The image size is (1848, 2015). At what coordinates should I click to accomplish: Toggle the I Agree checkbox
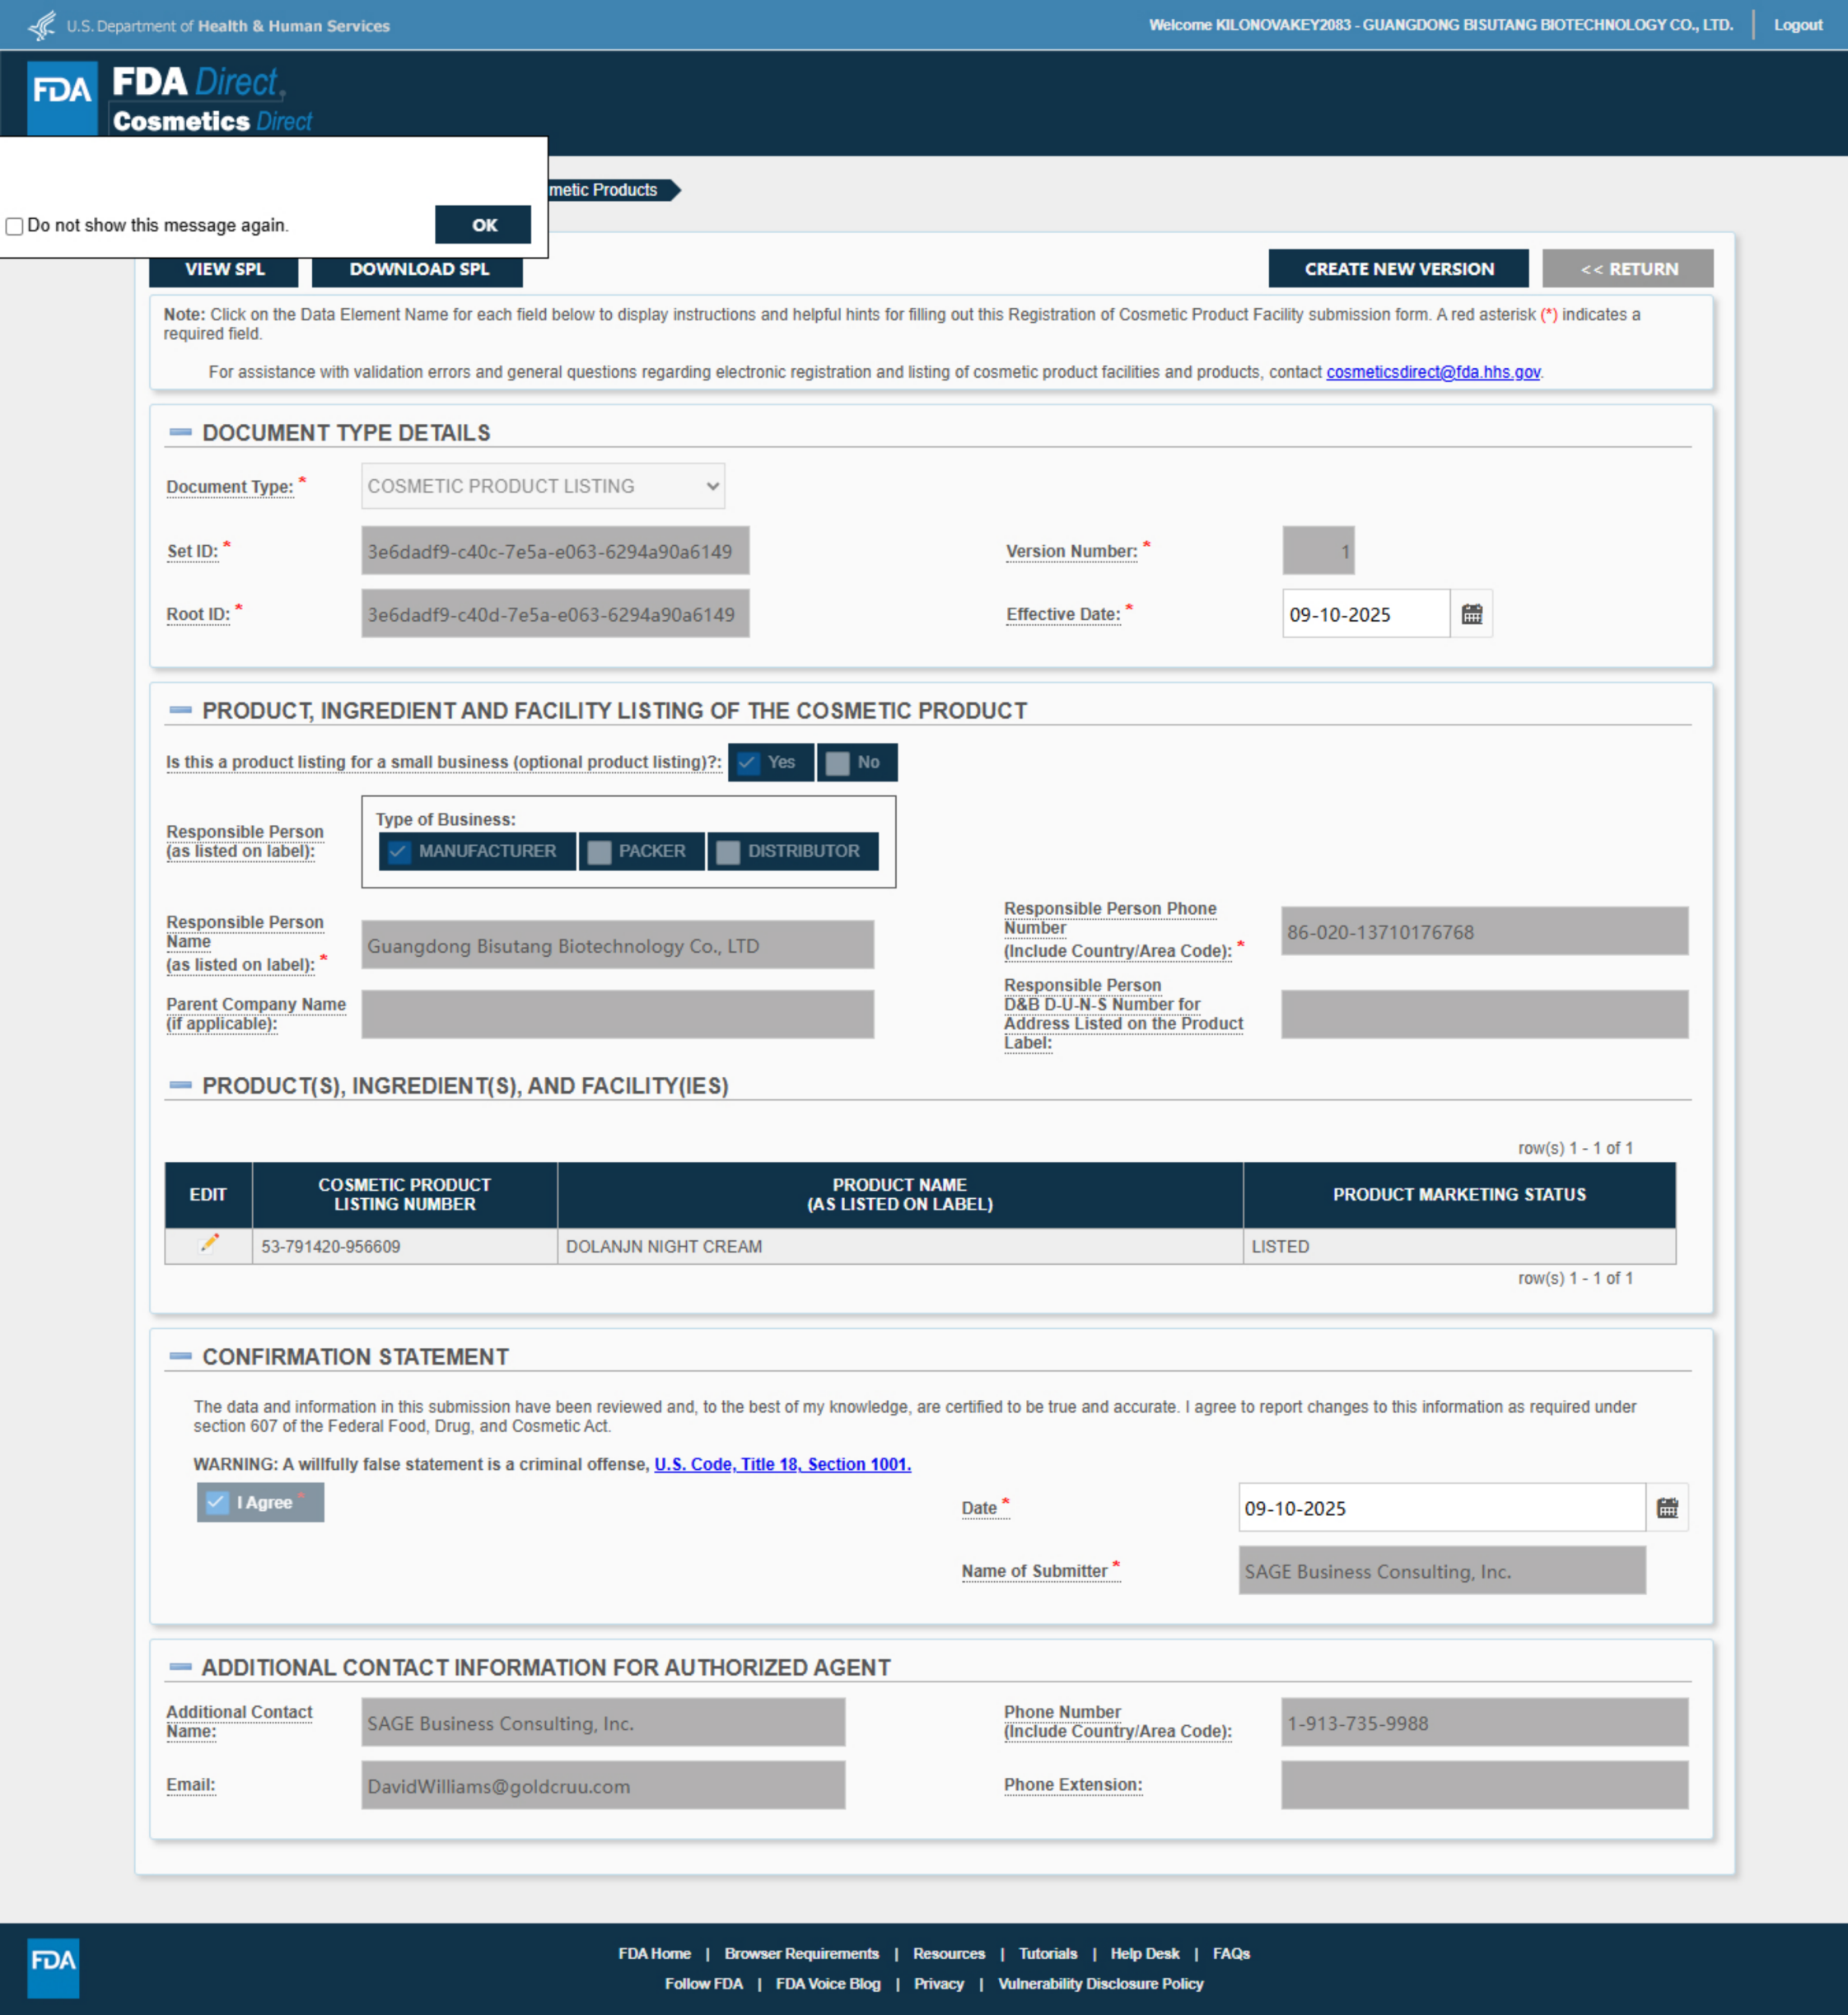tap(217, 1502)
